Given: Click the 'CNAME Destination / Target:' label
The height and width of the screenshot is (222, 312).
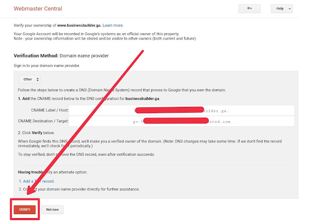Looking at the screenshot, I should click(x=43, y=121).
